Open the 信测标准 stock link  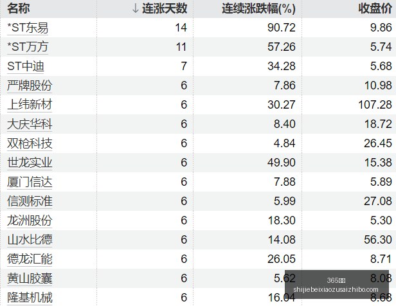[x=30, y=201]
